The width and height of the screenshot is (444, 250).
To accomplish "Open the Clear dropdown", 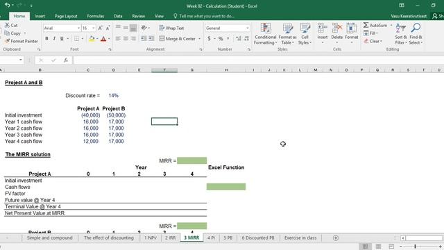I will pyautogui.click(x=373, y=41).
